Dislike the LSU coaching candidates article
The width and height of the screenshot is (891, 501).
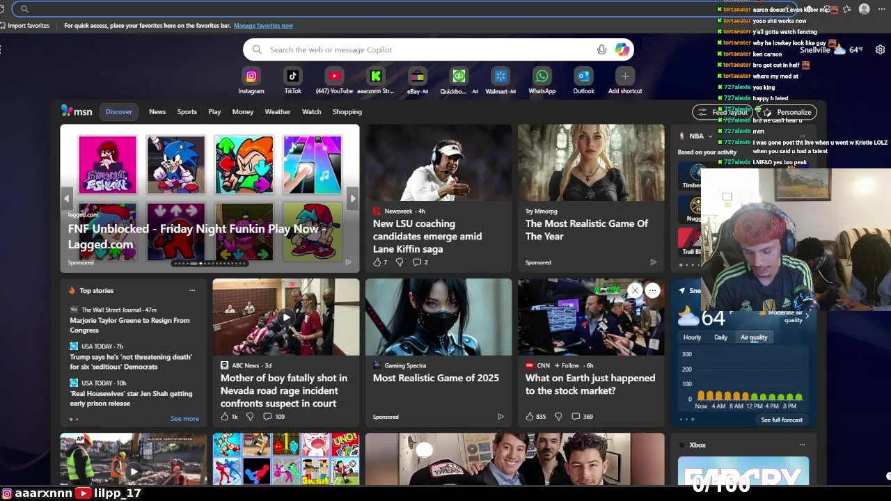tap(400, 262)
